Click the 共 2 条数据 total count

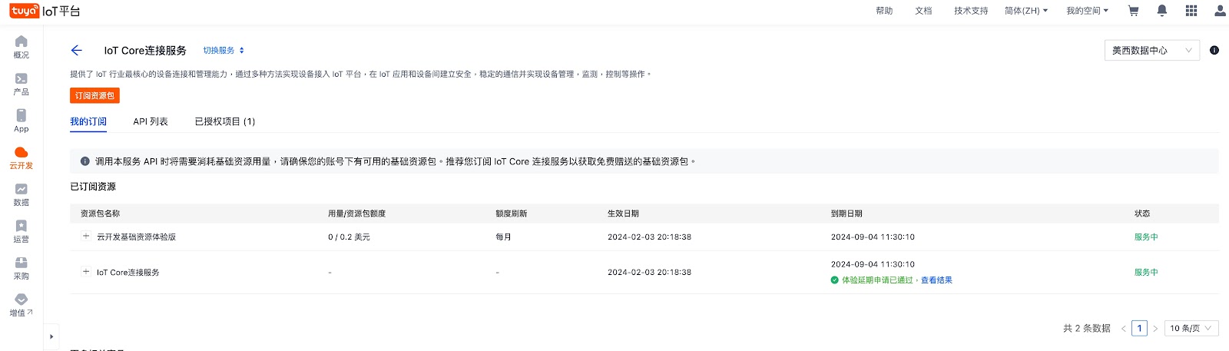(1086, 328)
